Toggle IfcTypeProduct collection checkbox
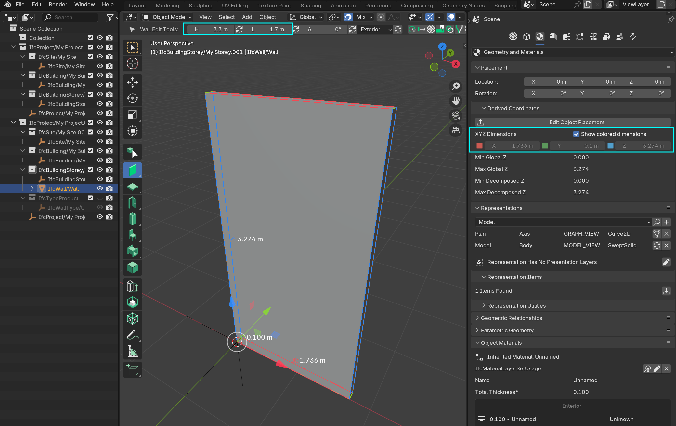This screenshot has height=426, width=676. tap(90, 198)
